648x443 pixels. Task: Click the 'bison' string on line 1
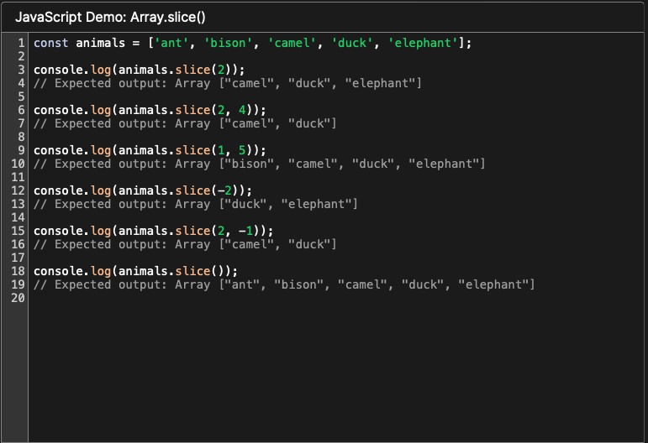coord(225,43)
